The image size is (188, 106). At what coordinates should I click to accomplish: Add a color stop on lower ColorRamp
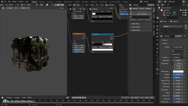(93, 42)
